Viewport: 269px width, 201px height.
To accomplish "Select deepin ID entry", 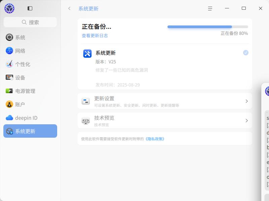I will [x=30, y=118].
